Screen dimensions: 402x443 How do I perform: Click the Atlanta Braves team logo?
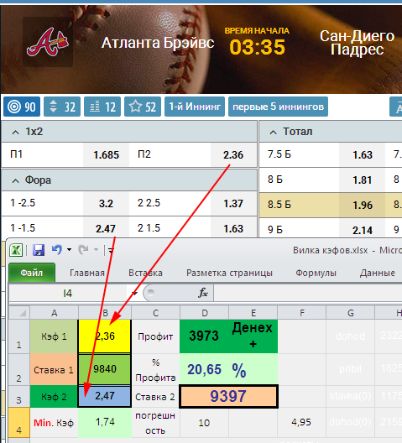point(48,42)
